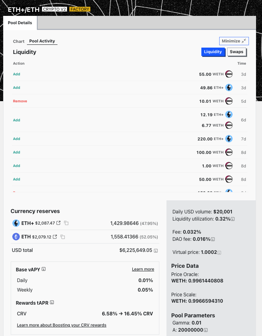Click ETH+ icon next to 12.19 ETH+
Viewport: 262px width, 336px height.
tap(229, 115)
